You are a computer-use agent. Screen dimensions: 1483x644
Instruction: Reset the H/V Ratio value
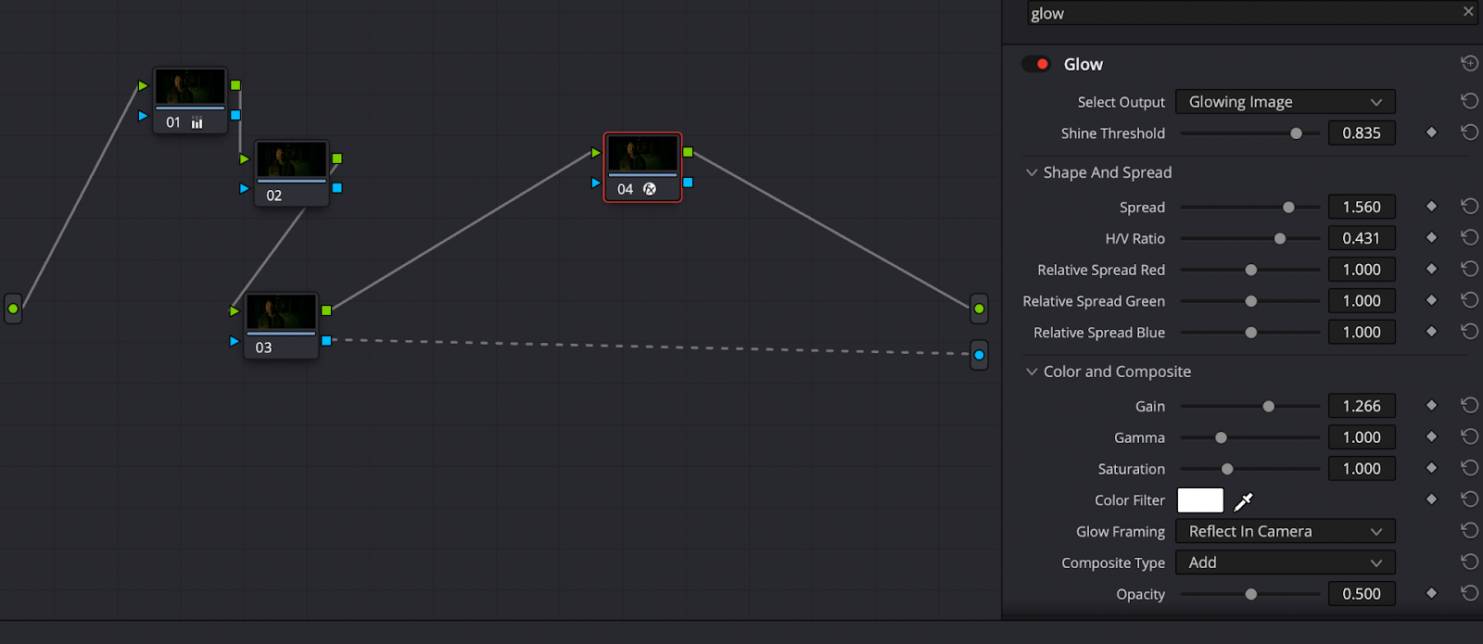click(x=1469, y=238)
